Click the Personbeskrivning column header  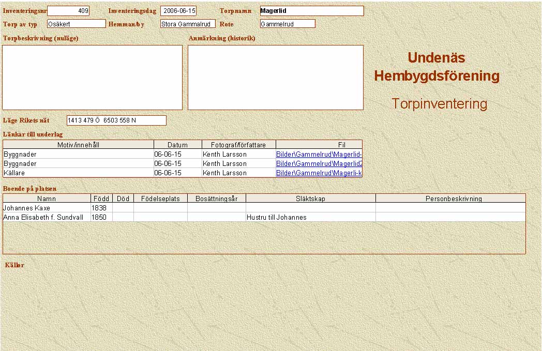point(450,199)
